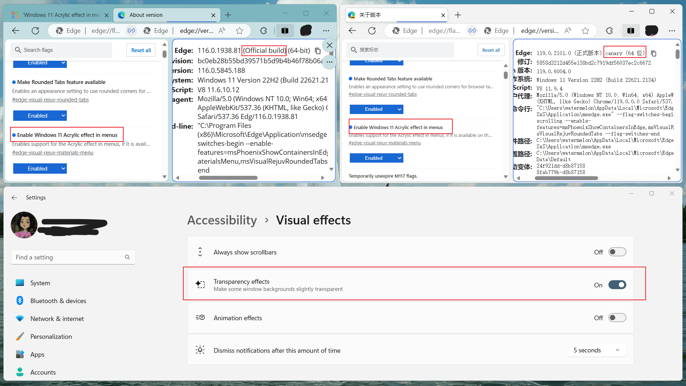Open Enabled dropdown for Acrylic effect flag
Screen dimensions: 686x386
[40, 168]
